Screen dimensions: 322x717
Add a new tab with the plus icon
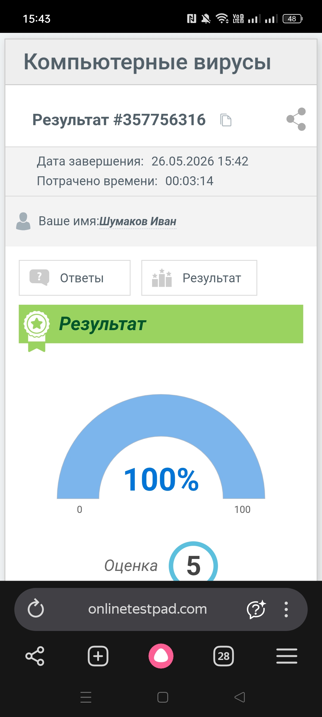click(x=98, y=656)
